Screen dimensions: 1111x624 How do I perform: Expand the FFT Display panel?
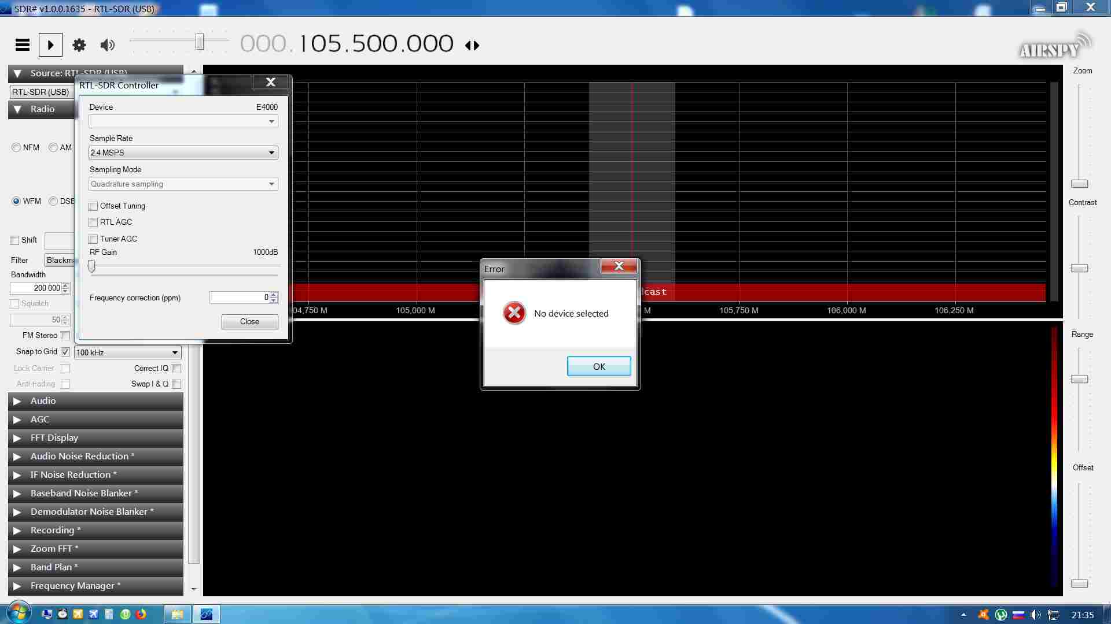coord(95,438)
